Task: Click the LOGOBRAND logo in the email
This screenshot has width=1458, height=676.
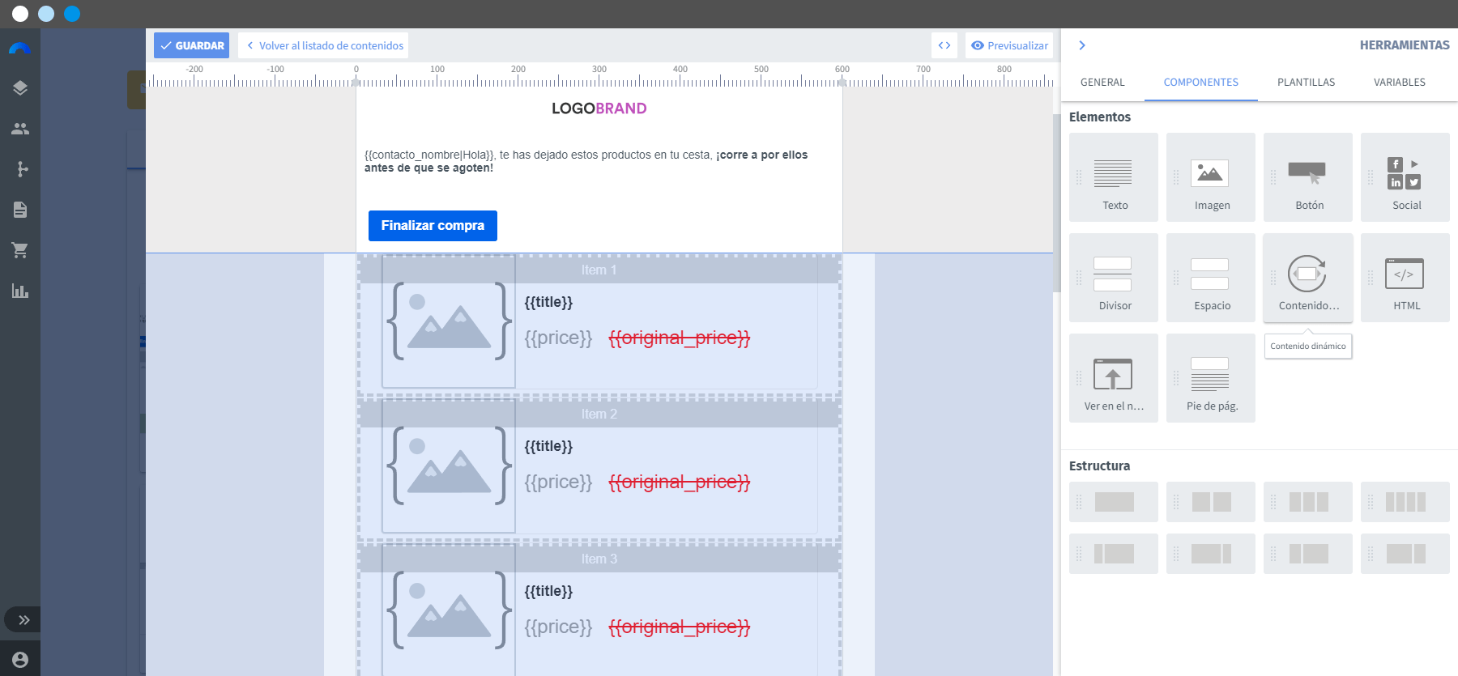Action: pos(599,108)
